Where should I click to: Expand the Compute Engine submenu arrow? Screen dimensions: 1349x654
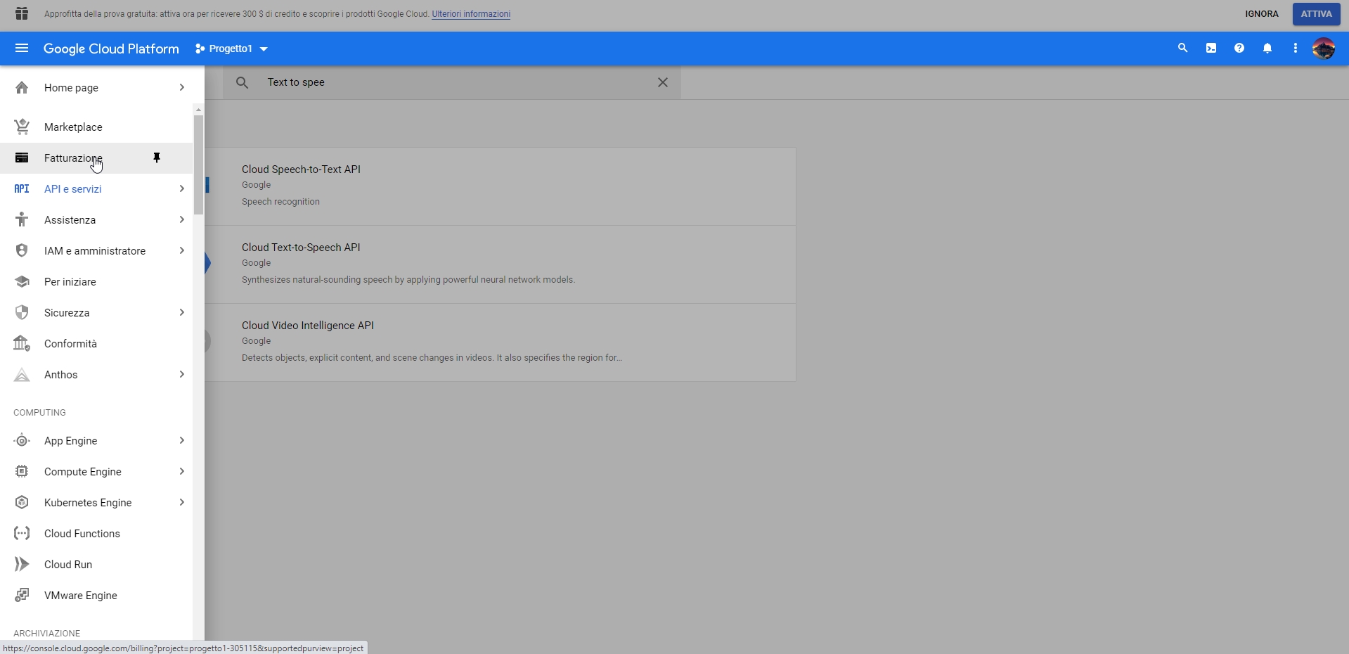click(182, 472)
